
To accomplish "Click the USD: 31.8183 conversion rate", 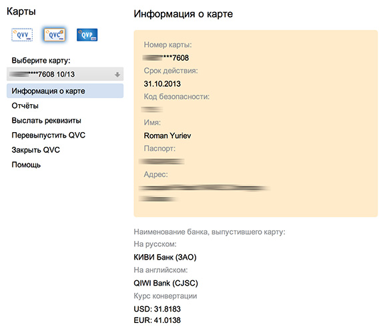I will (x=157, y=309).
